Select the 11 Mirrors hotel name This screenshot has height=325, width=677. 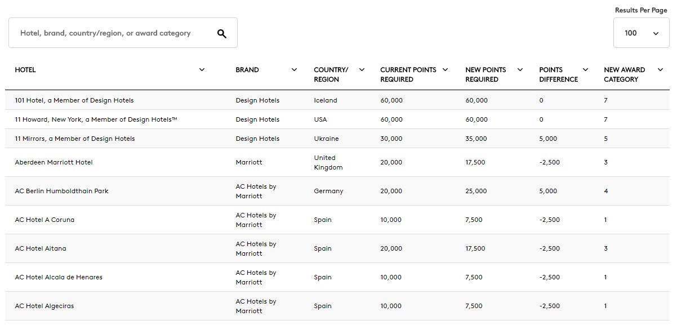pos(75,139)
